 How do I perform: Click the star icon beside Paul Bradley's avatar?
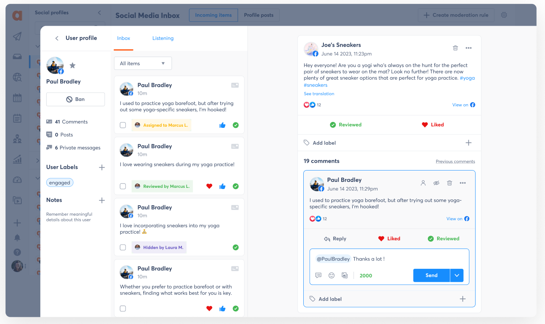click(x=72, y=66)
